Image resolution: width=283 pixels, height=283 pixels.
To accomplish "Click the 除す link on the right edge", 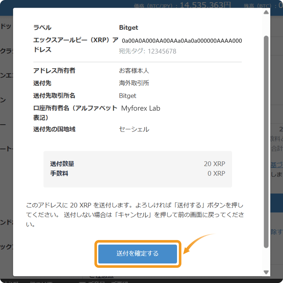I will [x=278, y=232].
